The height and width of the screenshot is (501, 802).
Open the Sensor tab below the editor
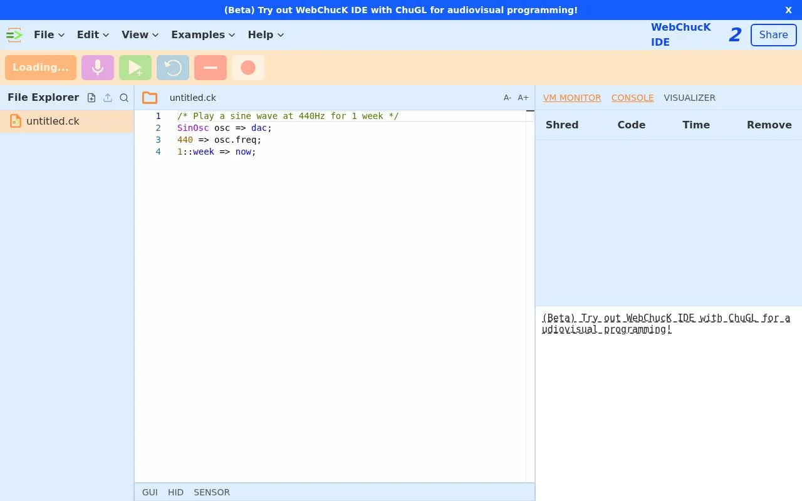pos(212,492)
